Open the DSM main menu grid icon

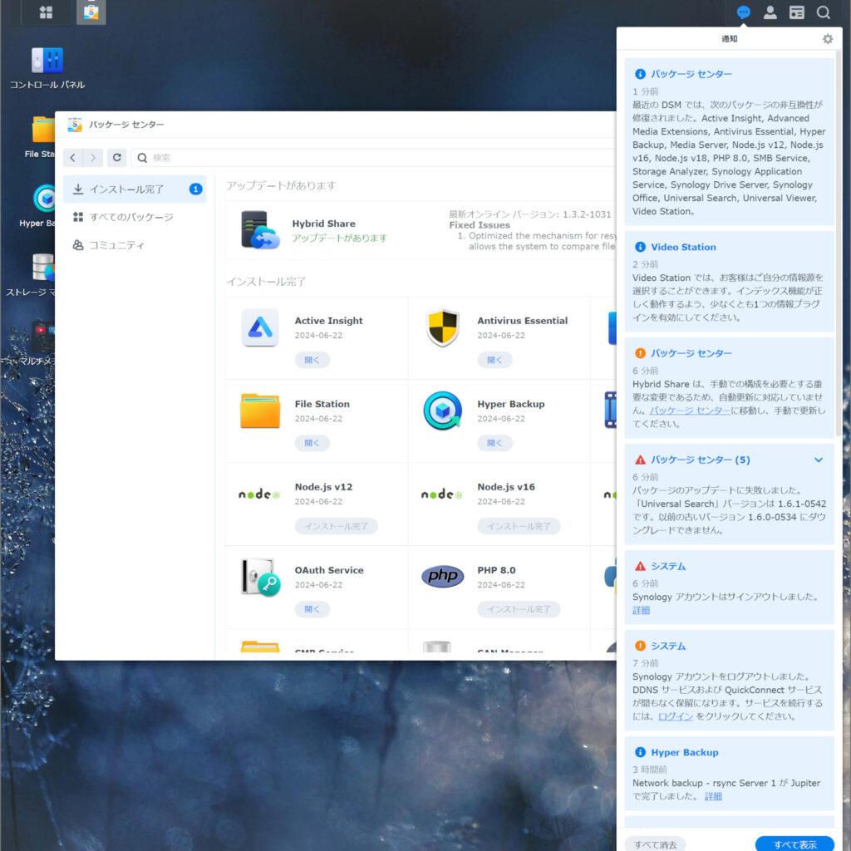(x=47, y=12)
